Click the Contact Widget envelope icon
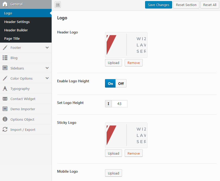220x181 pixels. tap(5, 99)
